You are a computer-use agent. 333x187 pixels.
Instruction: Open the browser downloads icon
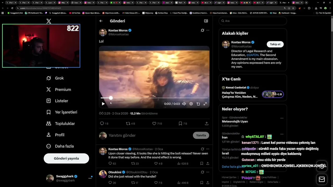tap(316, 8)
